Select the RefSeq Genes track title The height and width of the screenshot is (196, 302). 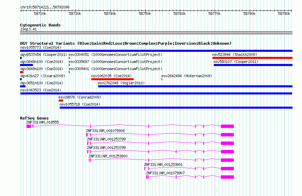click(x=34, y=118)
